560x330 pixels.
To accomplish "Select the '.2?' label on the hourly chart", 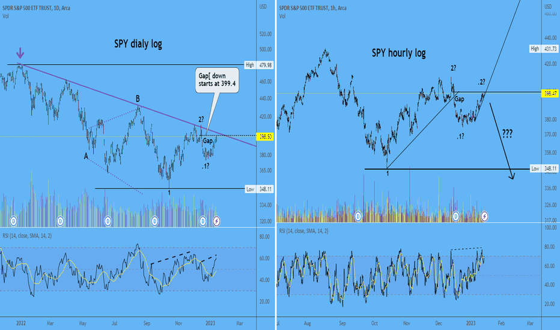I will click(481, 82).
